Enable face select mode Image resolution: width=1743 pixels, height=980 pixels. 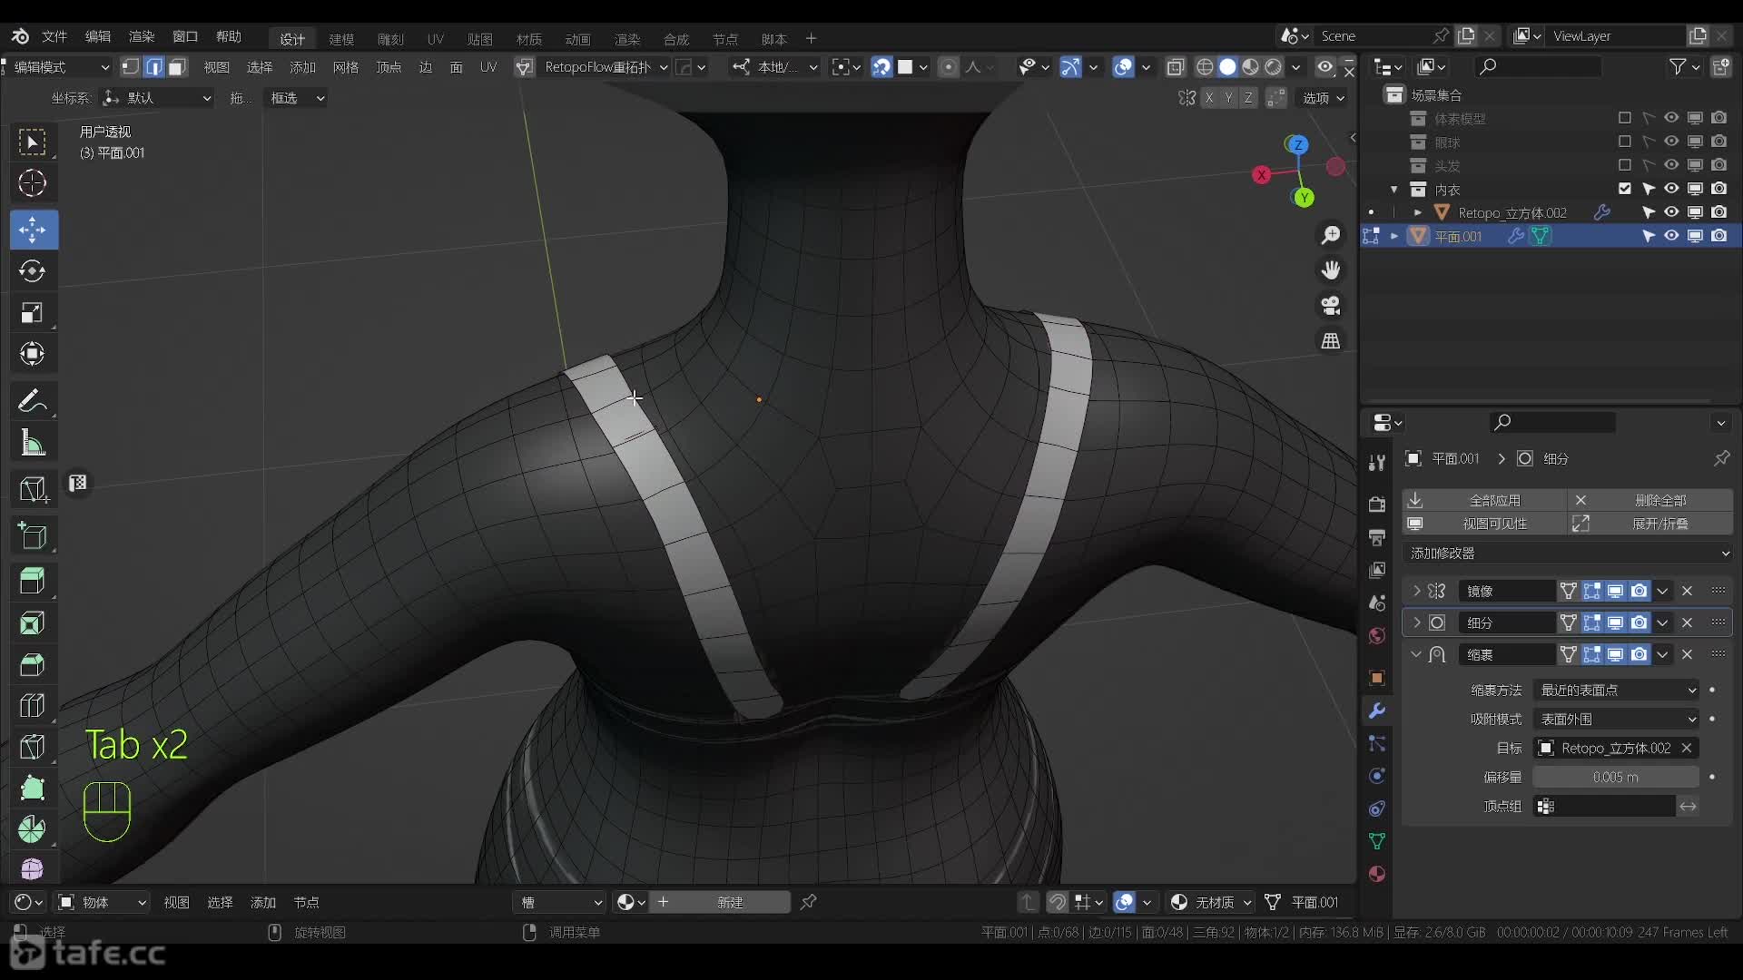point(177,67)
